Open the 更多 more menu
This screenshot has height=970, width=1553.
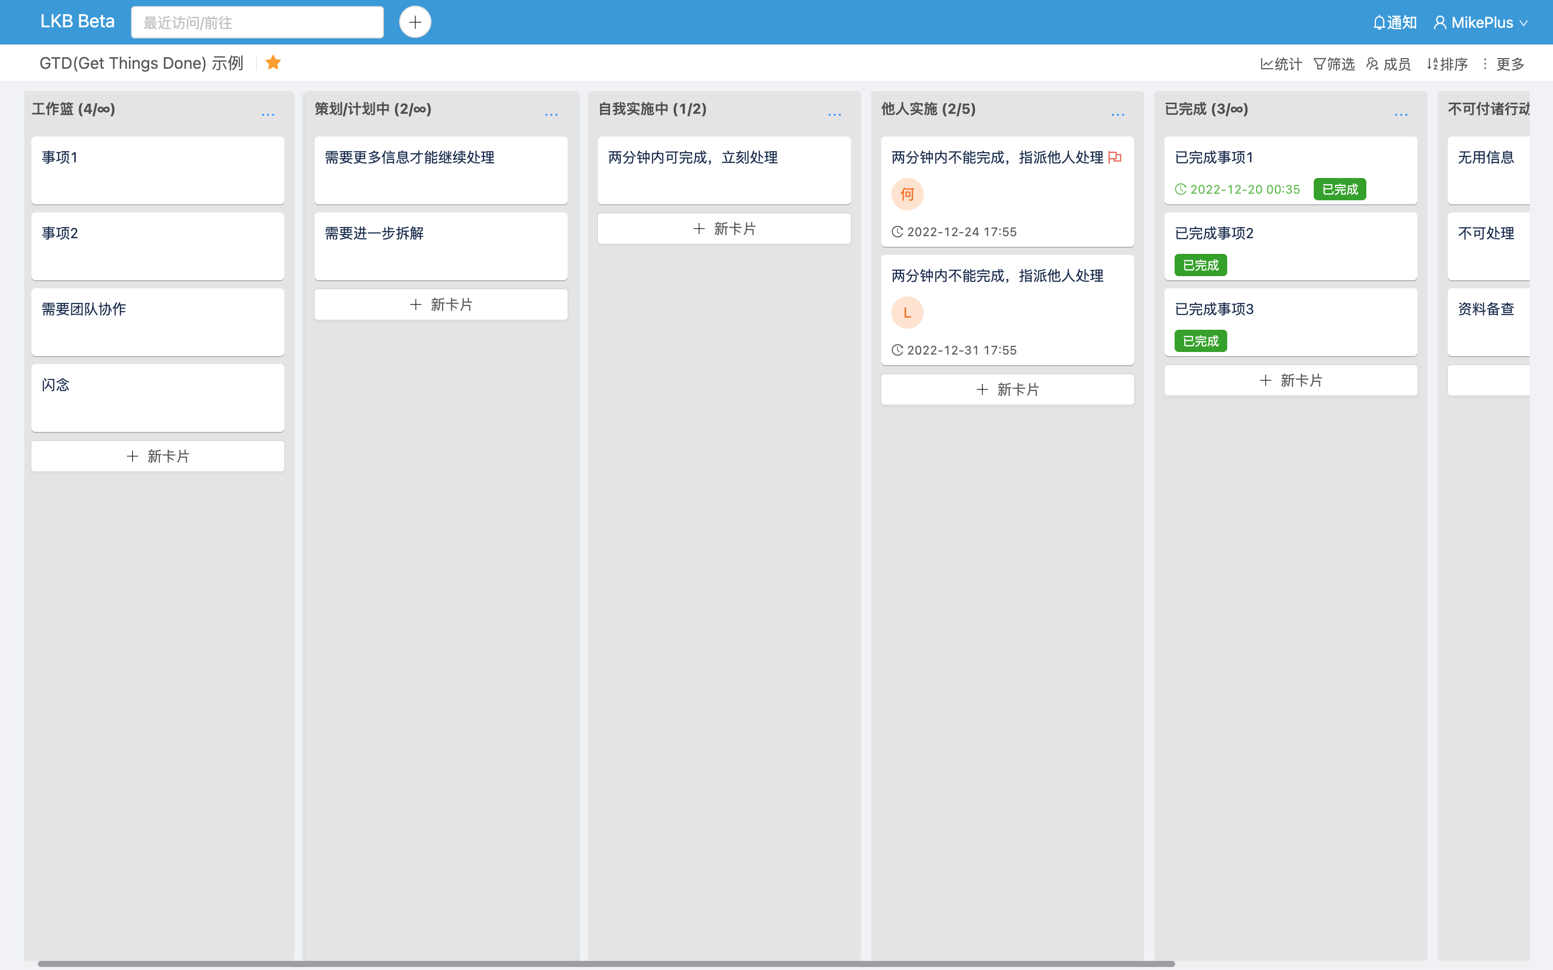1502,64
